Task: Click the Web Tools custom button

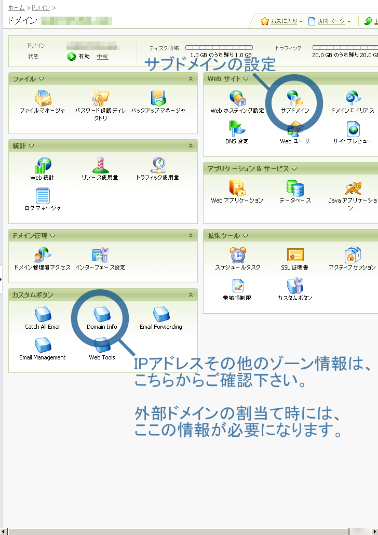Action: [102, 345]
